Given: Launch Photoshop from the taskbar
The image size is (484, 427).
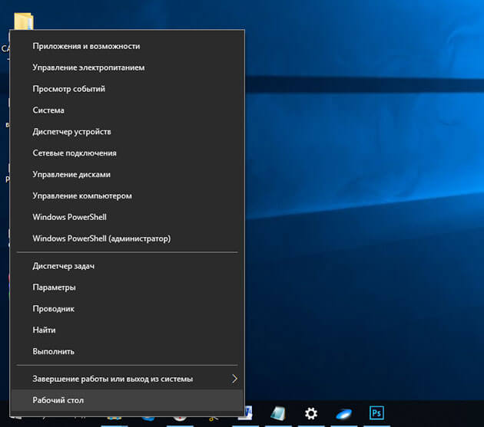Looking at the screenshot, I should [x=376, y=413].
